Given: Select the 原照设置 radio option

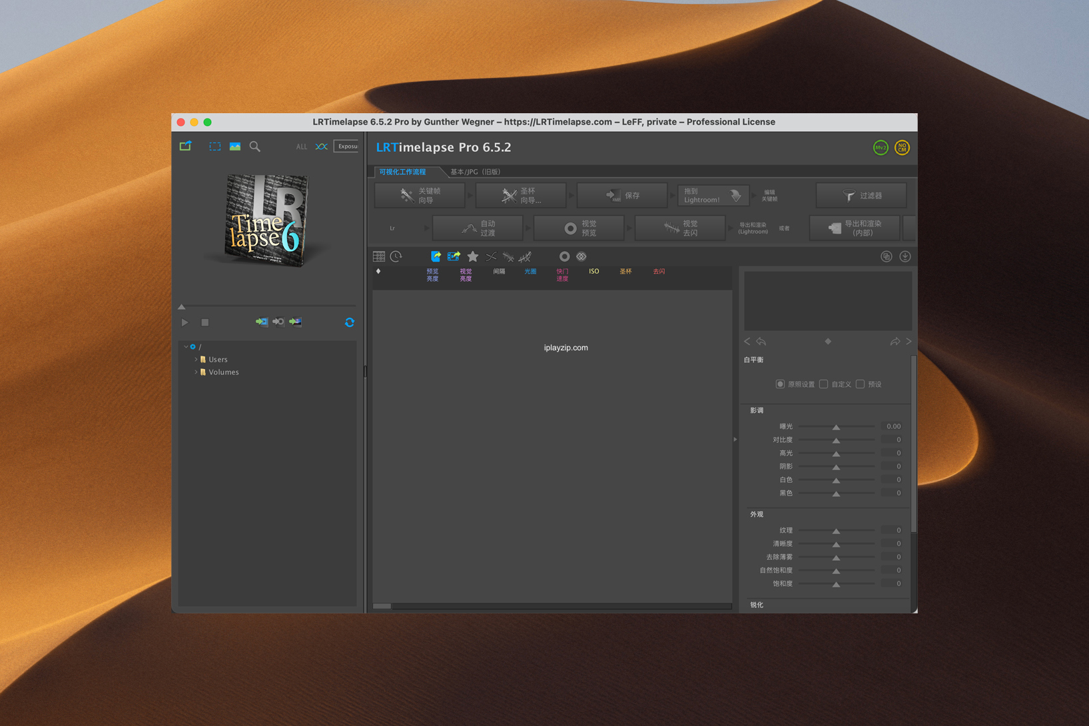Looking at the screenshot, I should 780,384.
